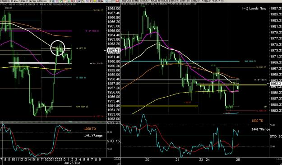Click price level 1967.40 on the 15 Min axis
The width and height of the screenshot is (282, 165).
tap(114, 13)
